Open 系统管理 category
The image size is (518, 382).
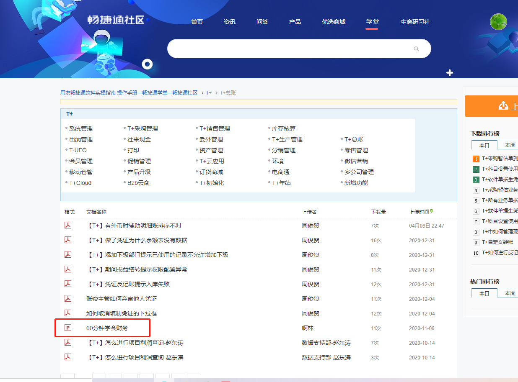pyautogui.click(x=81, y=128)
